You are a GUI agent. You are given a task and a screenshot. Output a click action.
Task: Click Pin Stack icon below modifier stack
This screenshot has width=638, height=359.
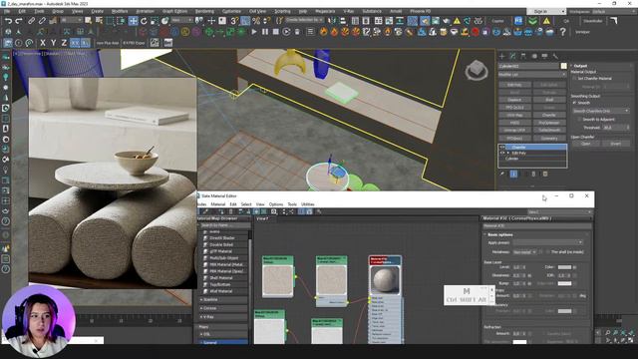[502, 174]
